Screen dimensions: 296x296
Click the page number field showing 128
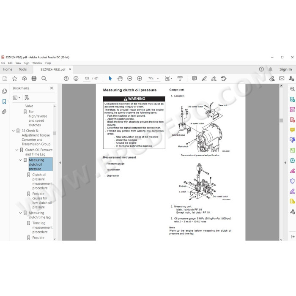coord(87,79)
